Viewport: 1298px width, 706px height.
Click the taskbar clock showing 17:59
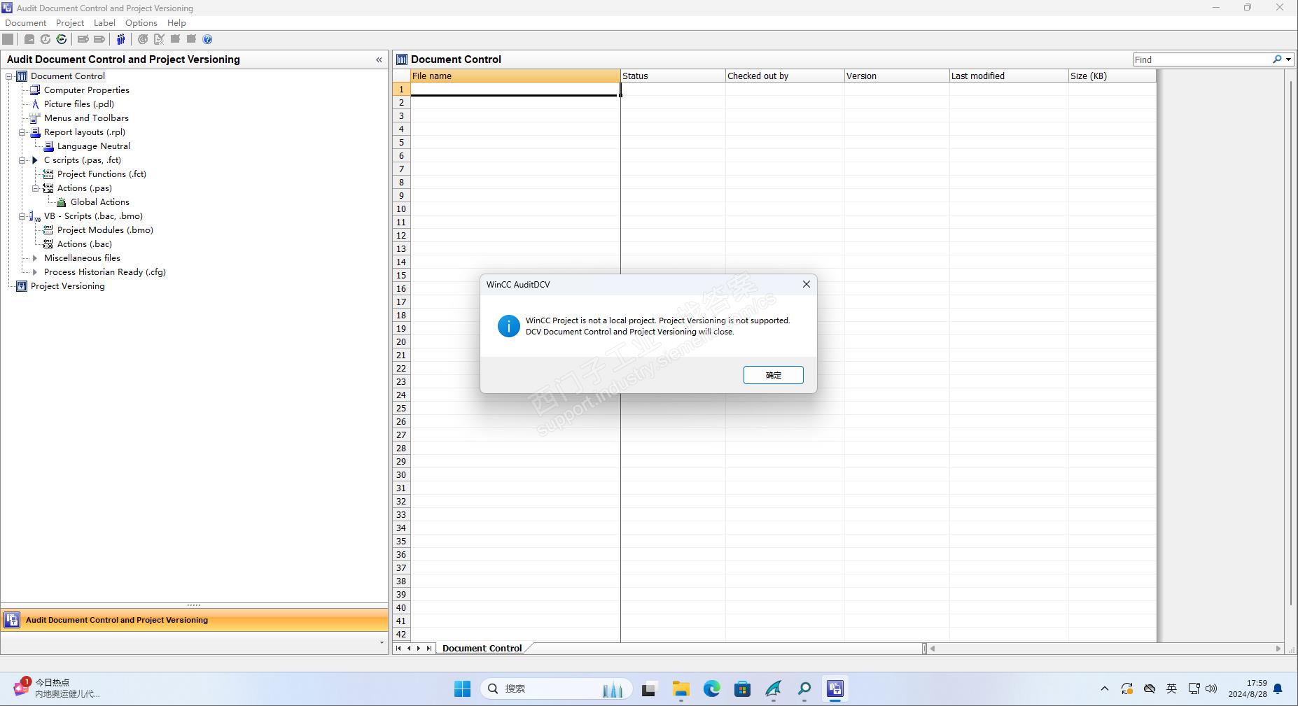pyautogui.click(x=1248, y=689)
